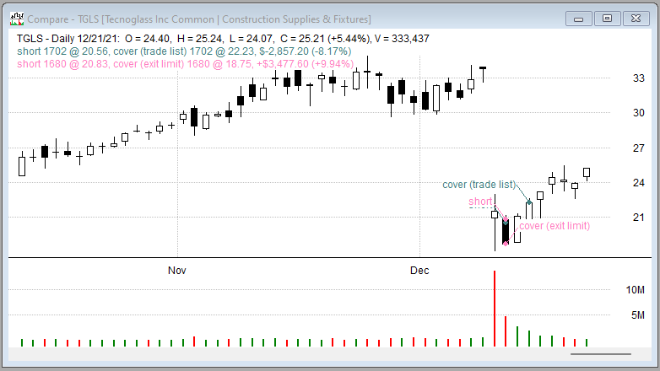Select the pink 'short' annotation label
The width and height of the screenshot is (660, 371).
click(480, 202)
